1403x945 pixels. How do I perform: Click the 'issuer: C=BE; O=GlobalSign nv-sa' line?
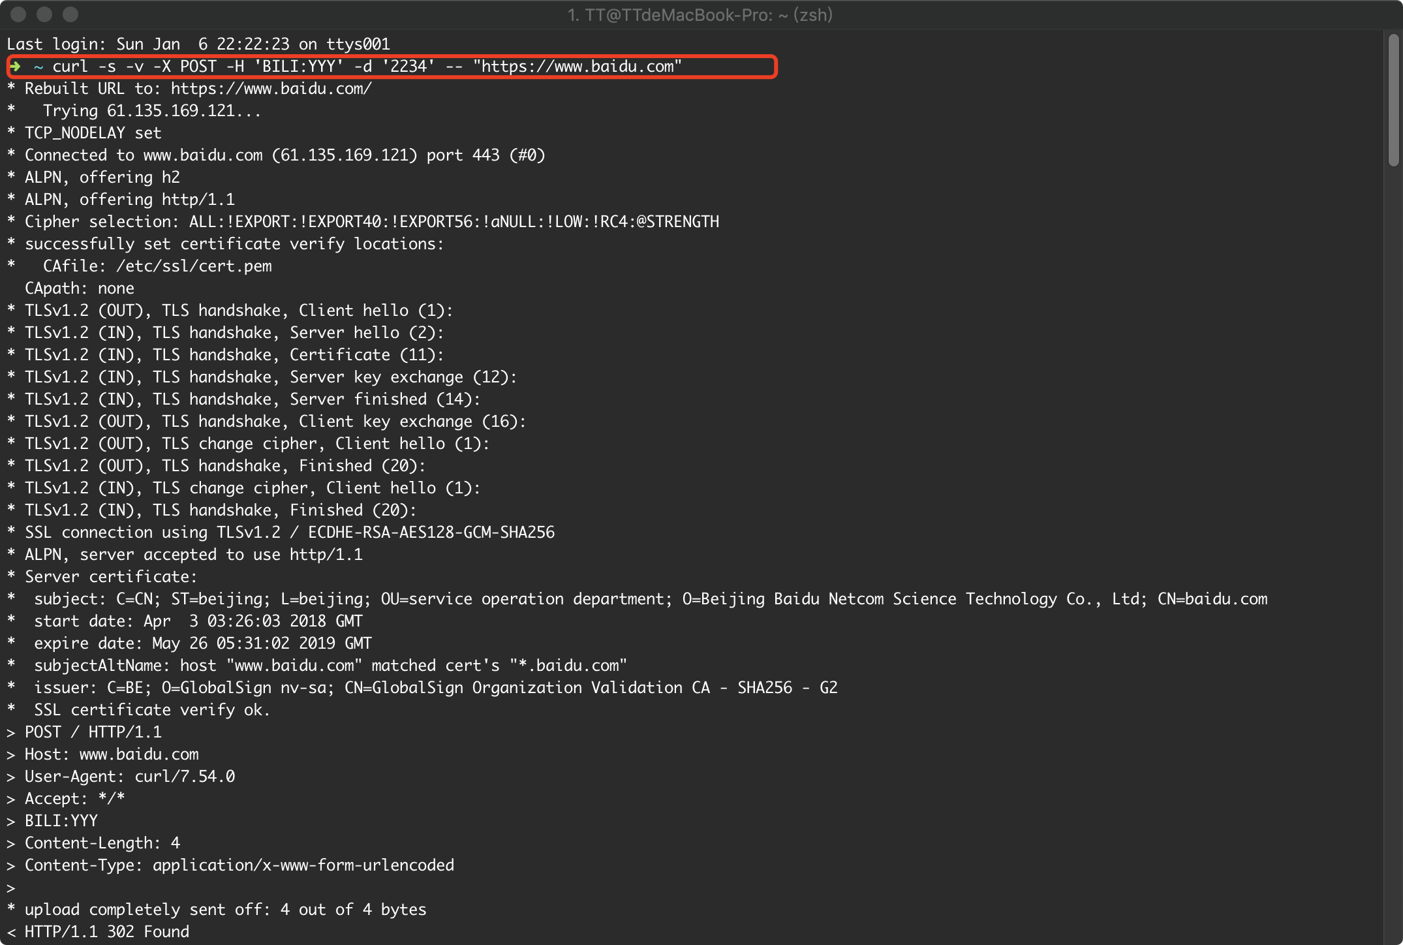(x=422, y=688)
